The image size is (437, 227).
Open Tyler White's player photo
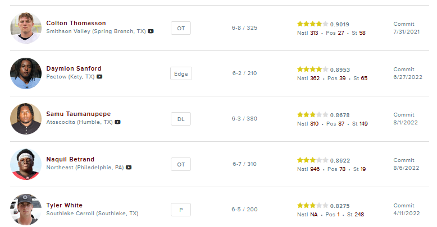pyautogui.click(x=26, y=209)
